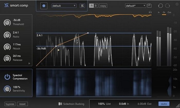Open the default* preset dropdown
The image size is (180, 108).
click(136, 6)
